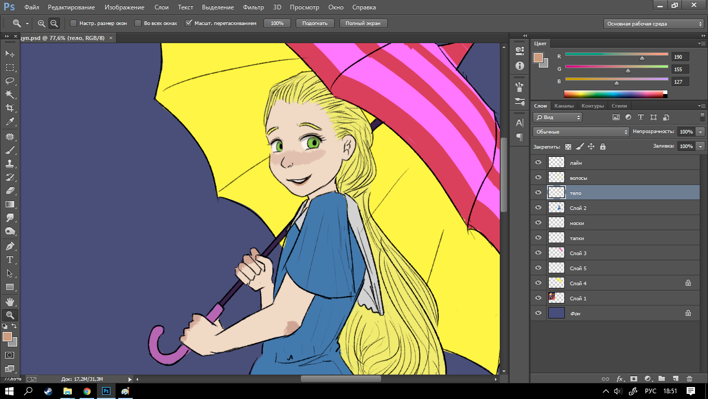Open Windows Start menu
Screen dimensions: 708x399
(x=10, y=391)
